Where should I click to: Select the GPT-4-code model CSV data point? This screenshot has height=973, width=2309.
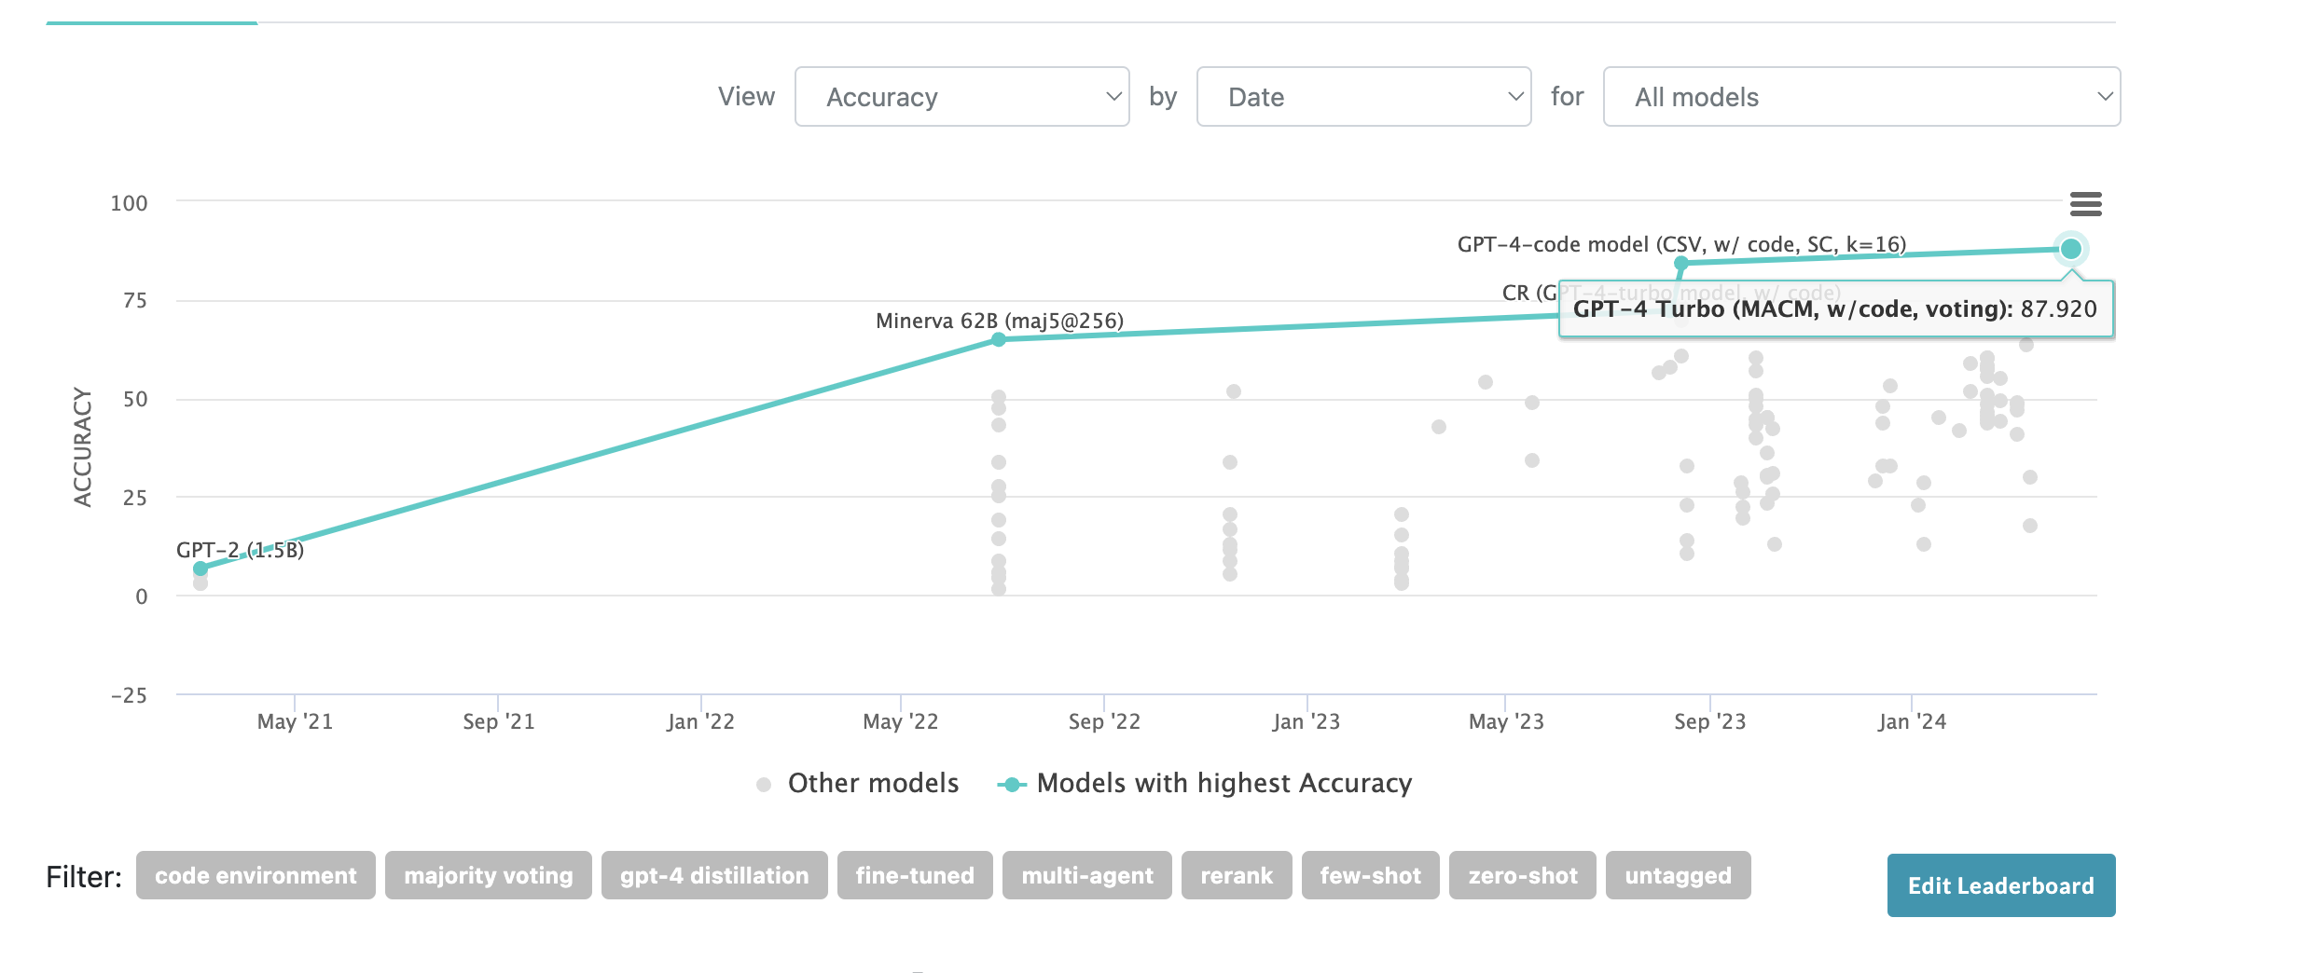click(1681, 264)
